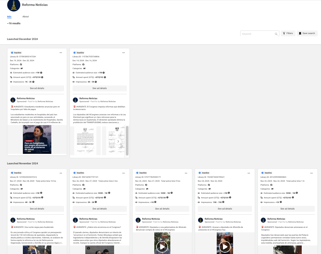Click megaphone category icon on the Nov 22 ad
Viewport: 321px width, 254px height.
tap(272, 189)
